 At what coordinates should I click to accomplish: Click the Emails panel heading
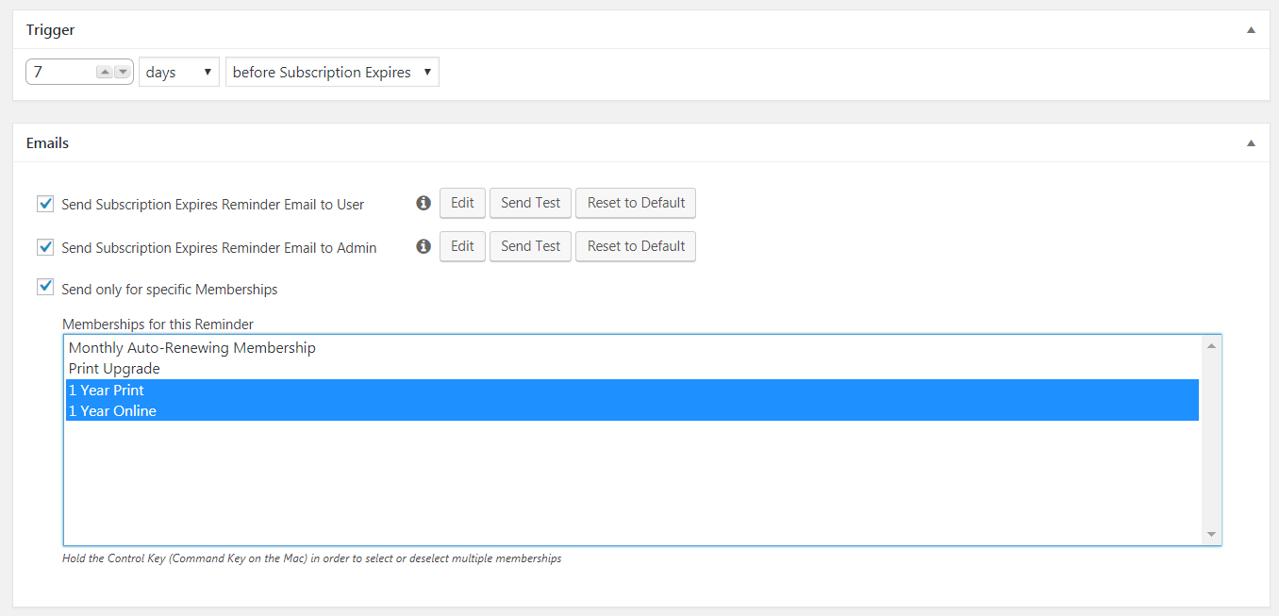click(47, 143)
